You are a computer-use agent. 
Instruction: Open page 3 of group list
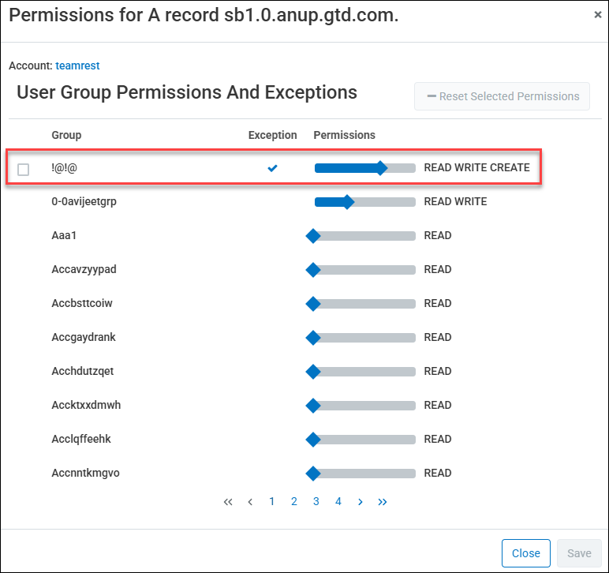tap(316, 502)
